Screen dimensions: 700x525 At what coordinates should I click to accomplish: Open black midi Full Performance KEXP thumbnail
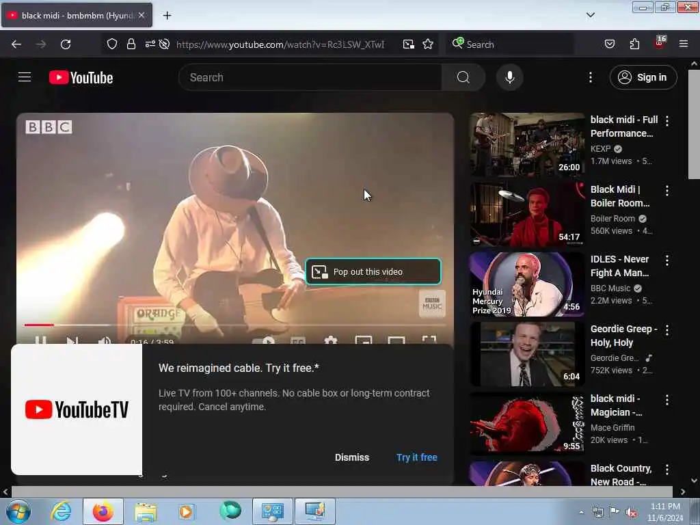[527, 144]
